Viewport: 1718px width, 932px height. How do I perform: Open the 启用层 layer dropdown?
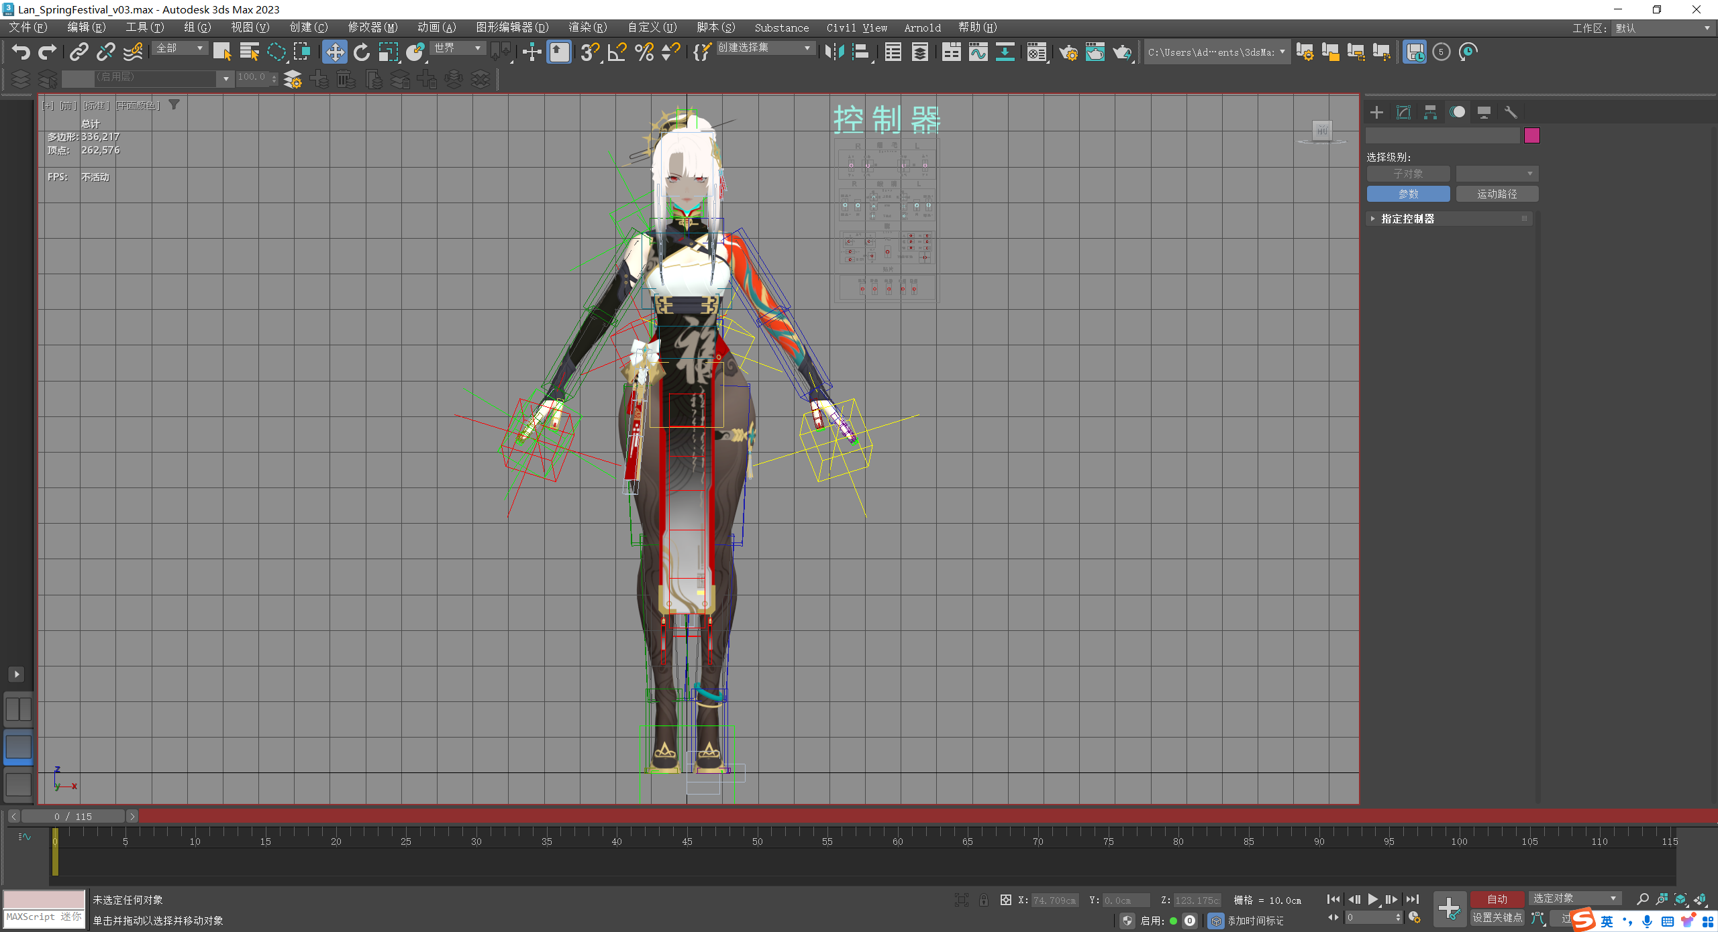pyautogui.click(x=148, y=78)
